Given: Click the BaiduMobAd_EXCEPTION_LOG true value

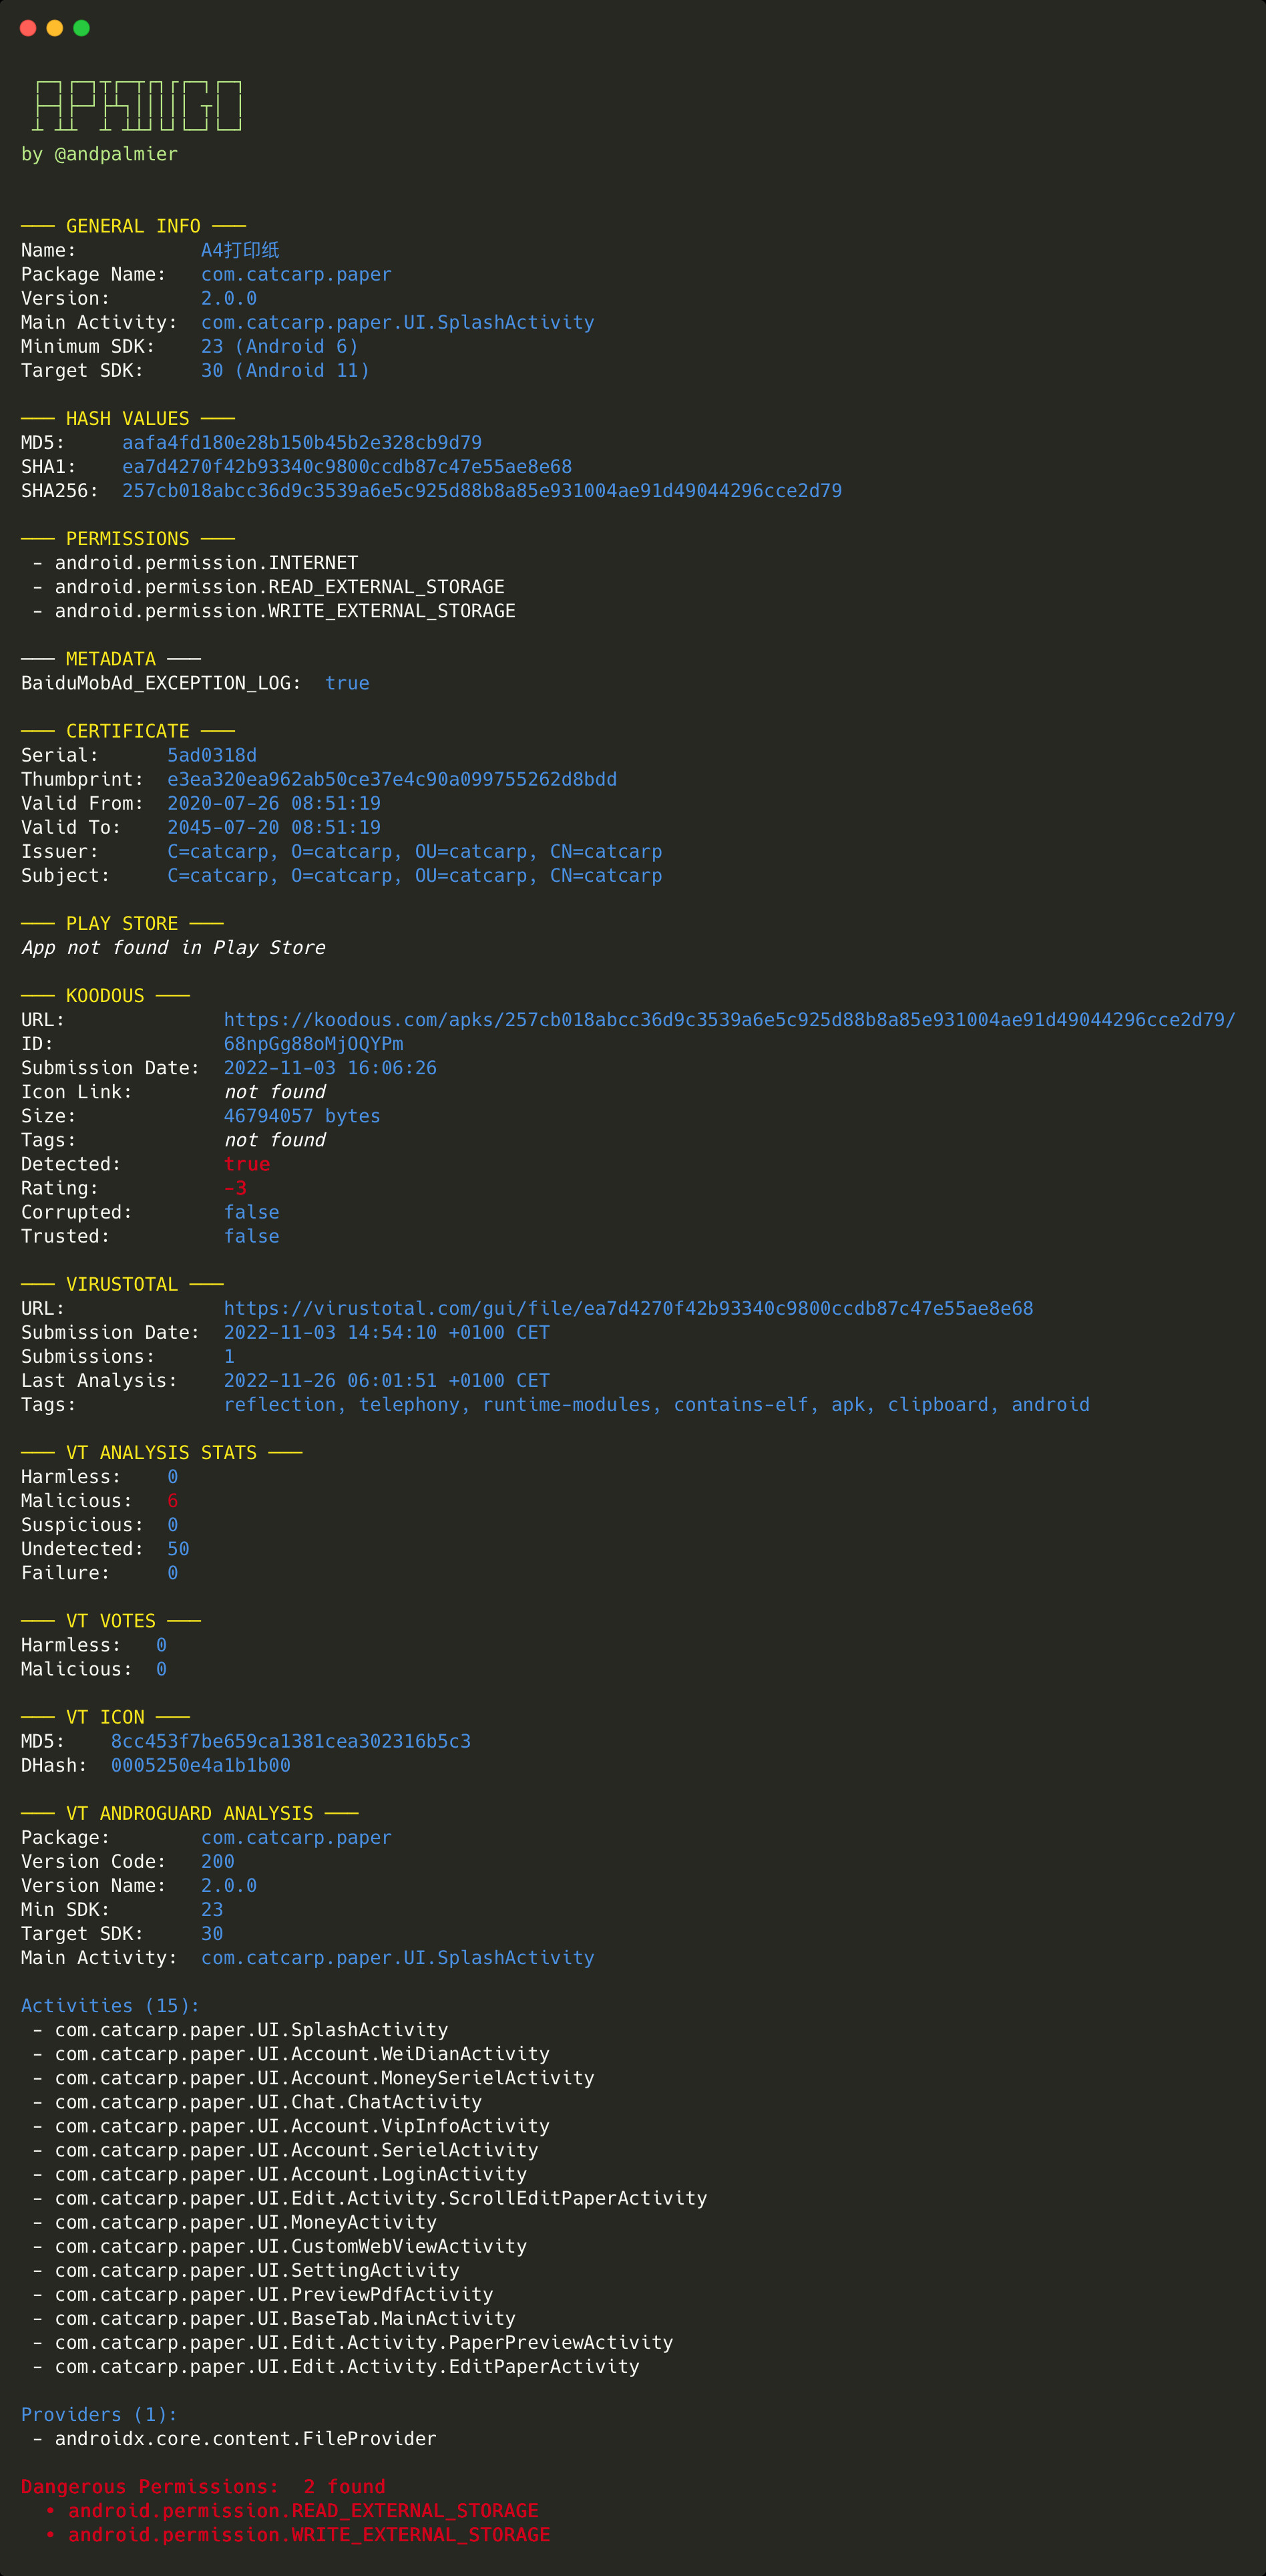Looking at the screenshot, I should (347, 683).
